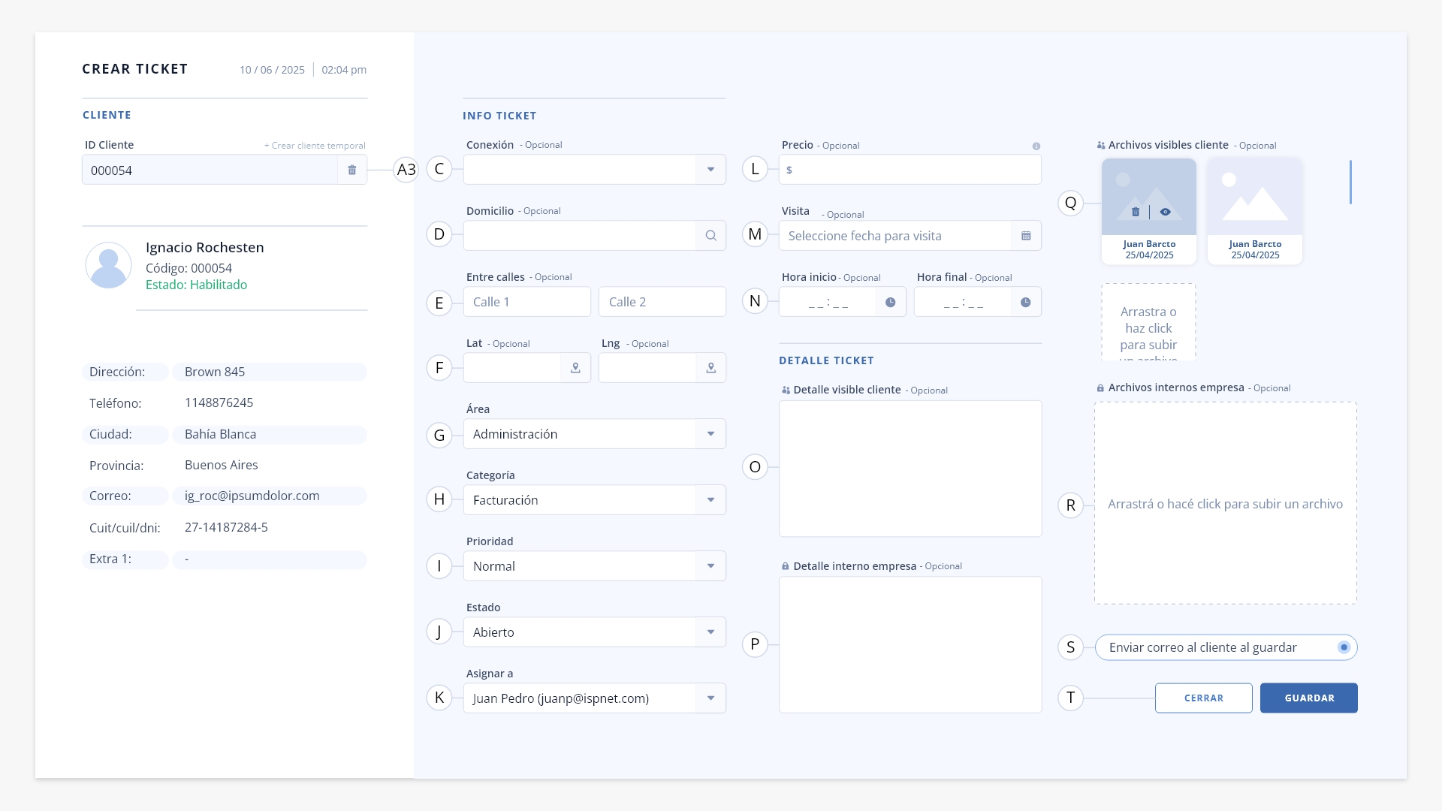Click the time 02:04 pm
Viewport: 1442px width, 811px height.
[x=344, y=70]
